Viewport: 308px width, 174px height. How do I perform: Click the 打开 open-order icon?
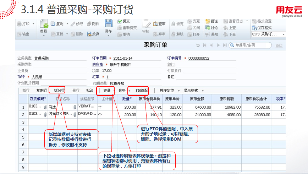point(189,34)
